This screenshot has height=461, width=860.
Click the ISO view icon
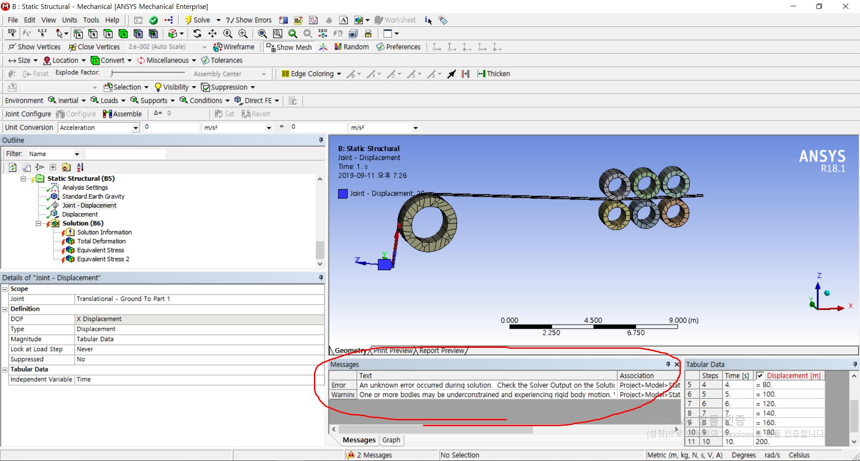pos(322,34)
